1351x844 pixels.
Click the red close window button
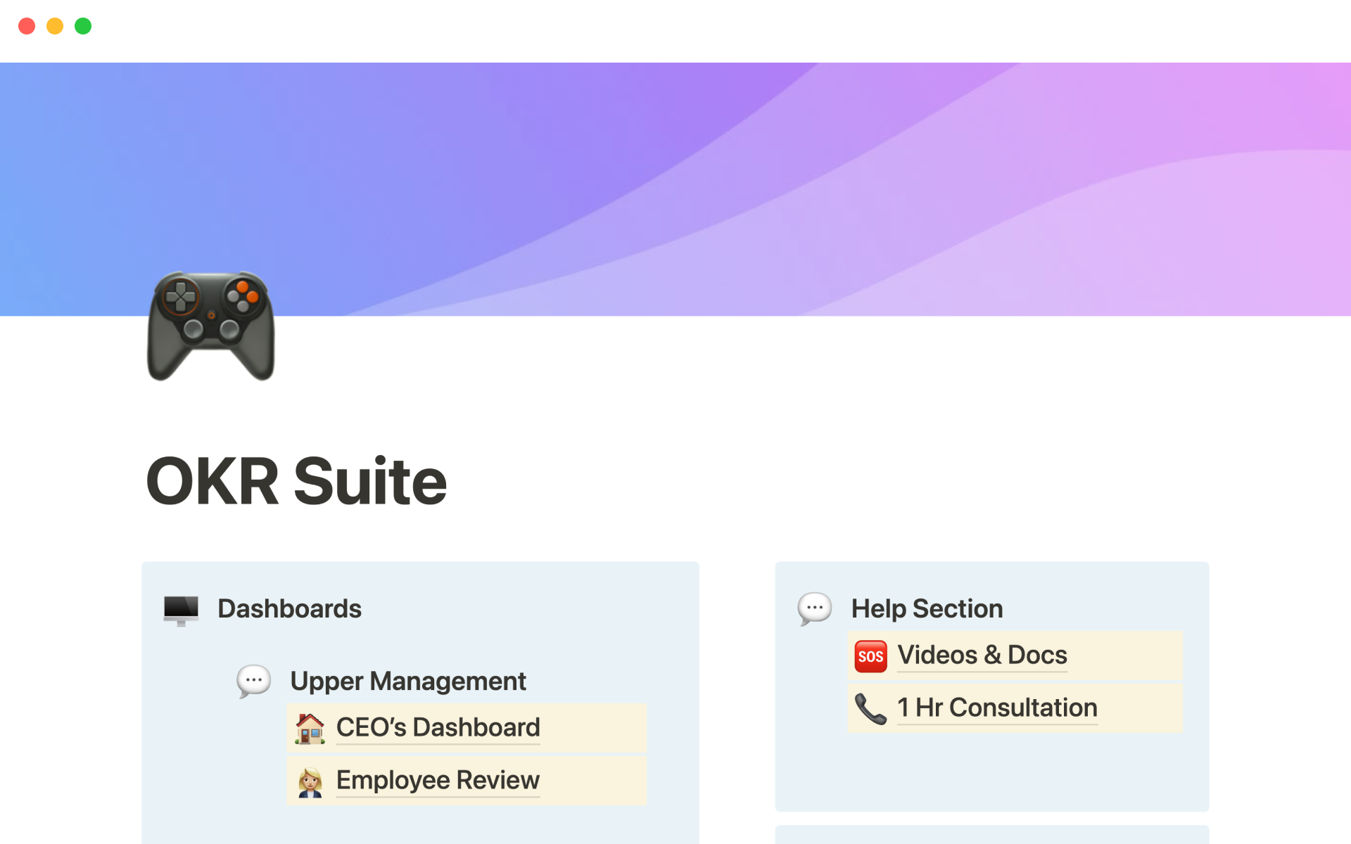27,26
